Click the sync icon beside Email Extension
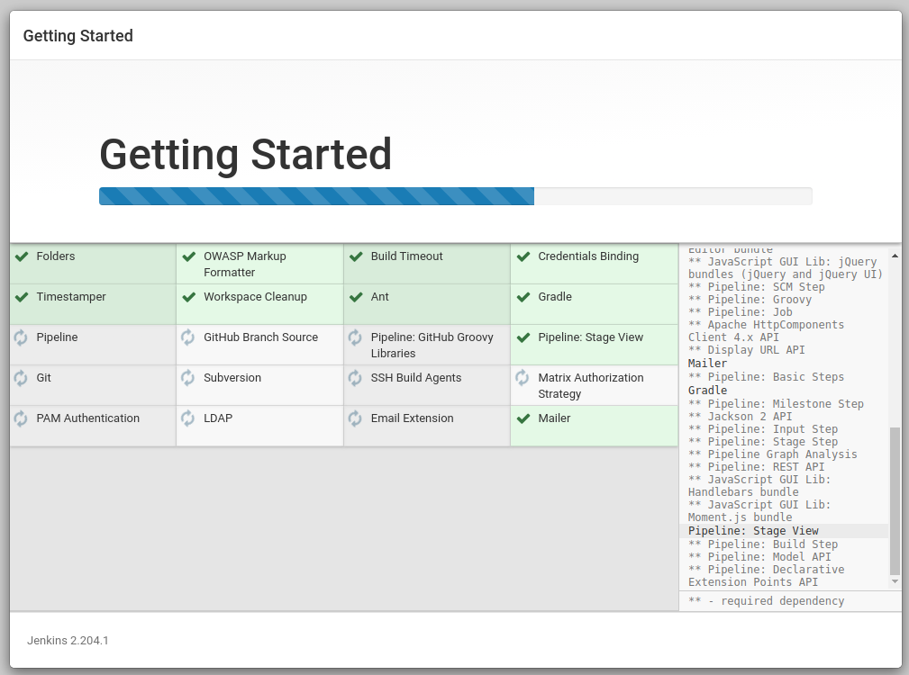909x675 pixels. 355,418
